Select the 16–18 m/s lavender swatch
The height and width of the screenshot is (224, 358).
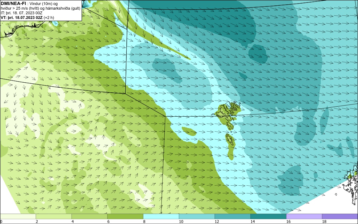coord(304,216)
